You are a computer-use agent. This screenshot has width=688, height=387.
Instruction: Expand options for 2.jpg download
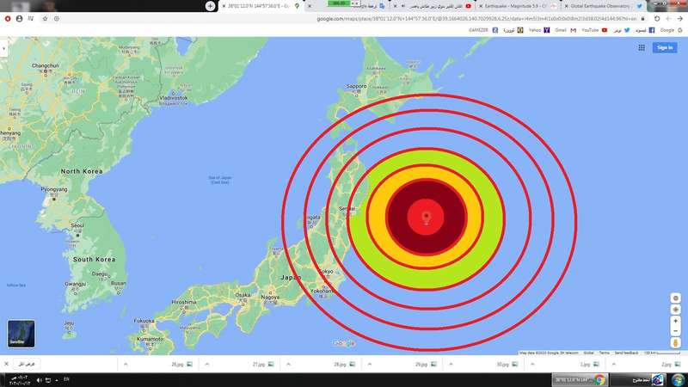pos(612,365)
